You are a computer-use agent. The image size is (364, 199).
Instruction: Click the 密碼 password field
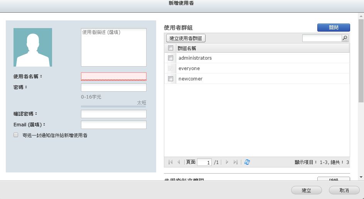tap(113, 87)
